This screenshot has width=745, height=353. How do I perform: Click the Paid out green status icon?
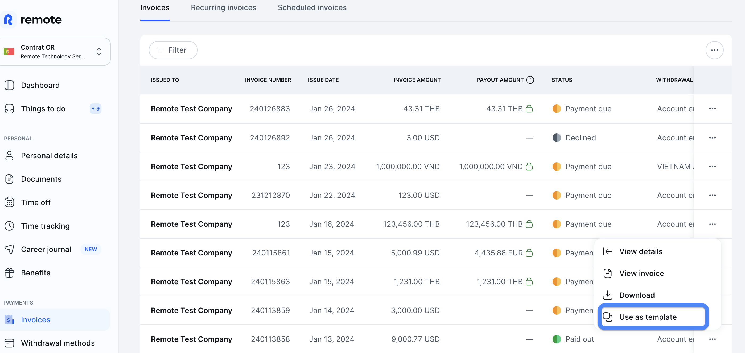[557, 339]
